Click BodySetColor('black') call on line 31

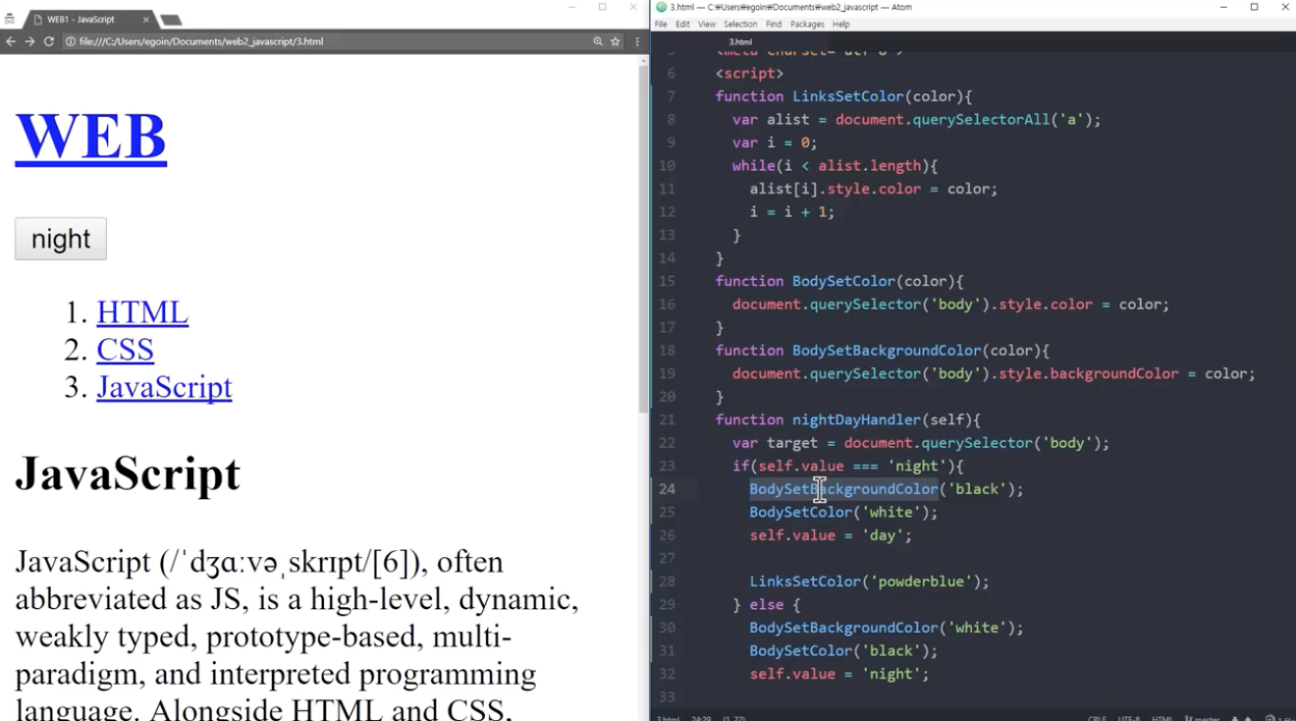843,651
